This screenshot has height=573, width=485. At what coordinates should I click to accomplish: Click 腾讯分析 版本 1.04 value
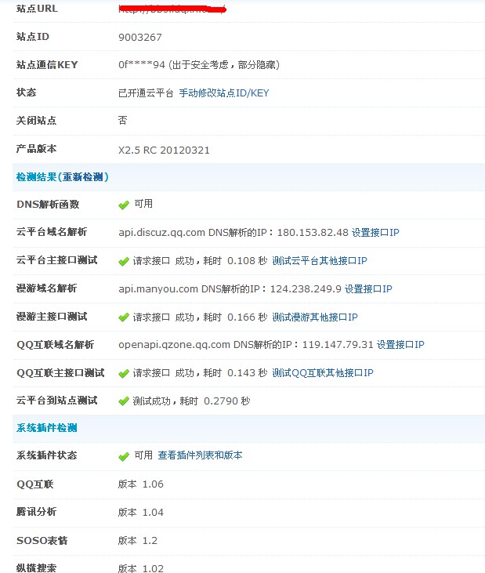pos(140,513)
